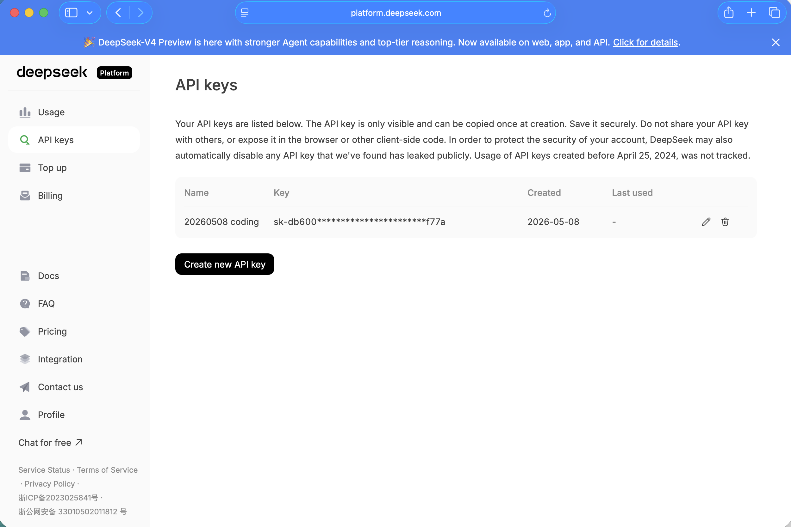Expand the sidebar options dropdown arrow
The height and width of the screenshot is (527, 791).
pyautogui.click(x=90, y=13)
